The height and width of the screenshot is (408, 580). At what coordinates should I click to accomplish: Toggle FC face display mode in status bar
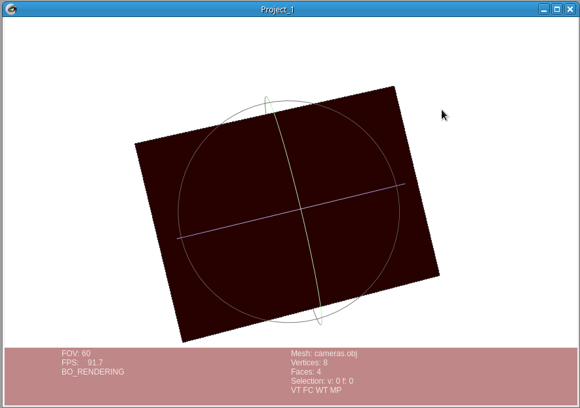(x=307, y=390)
